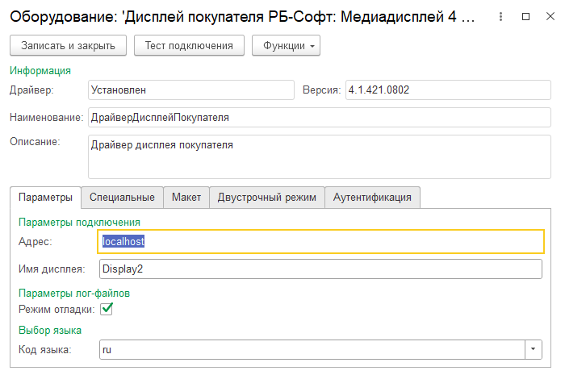The height and width of the screenshot is (375, 565).
Task: Click the 'Адрес' field containing localhost
Action: click(x=321, y=242)
